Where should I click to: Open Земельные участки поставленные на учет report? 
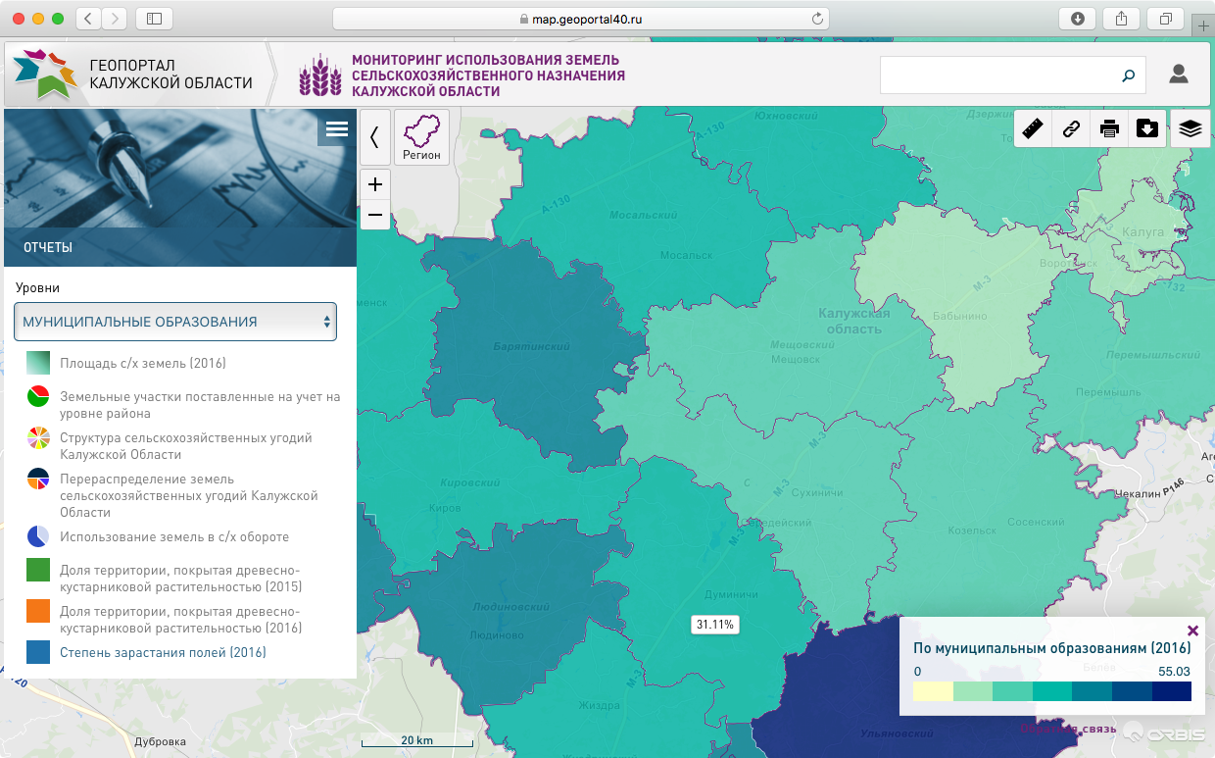200,405
